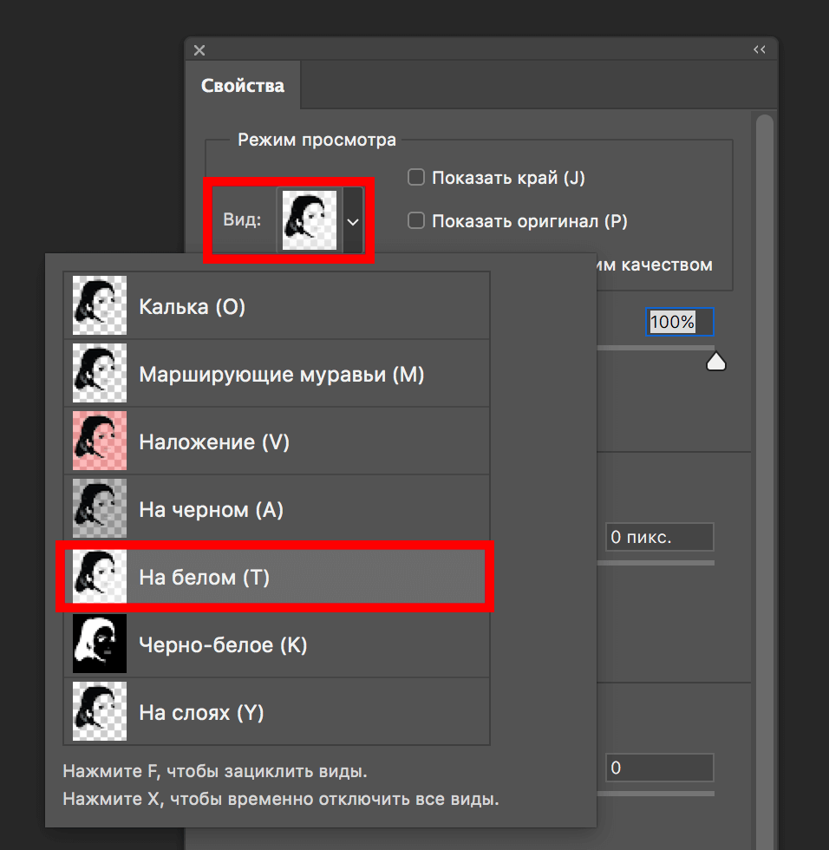The width and height of the screenshot is (829, 850).
Task: Click the Черно-белое (K) thumbnail icon
Action: [x=100, y=644]
